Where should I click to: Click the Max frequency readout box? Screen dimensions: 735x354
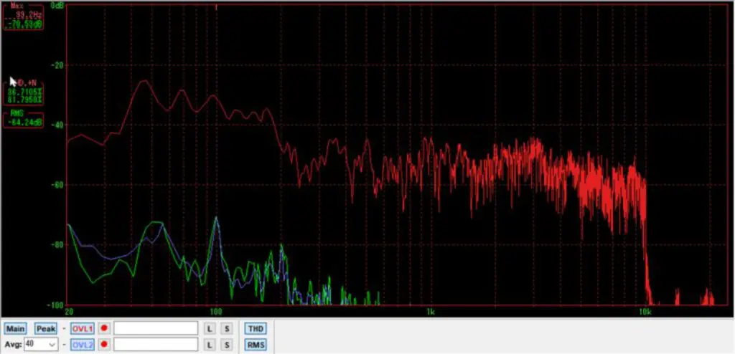[24, 16]
